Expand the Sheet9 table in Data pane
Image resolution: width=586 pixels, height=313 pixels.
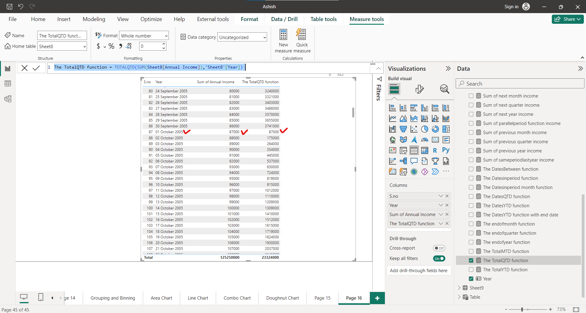[x=459, y=287]
